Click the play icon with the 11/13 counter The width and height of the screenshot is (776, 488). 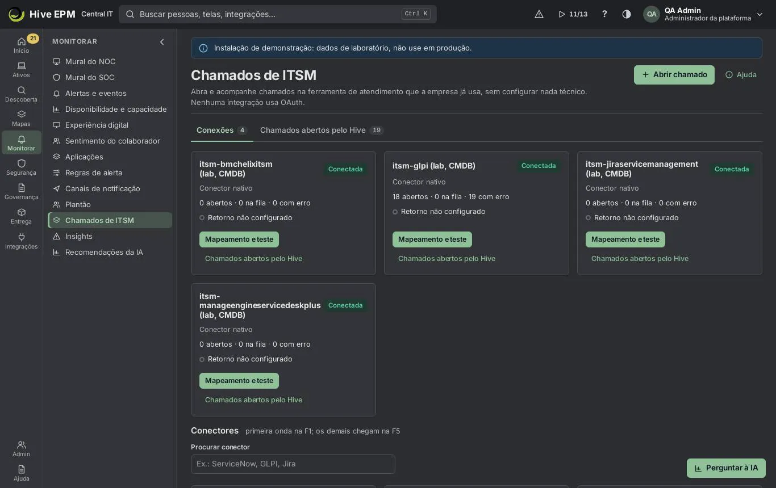[x=573, y=14]
